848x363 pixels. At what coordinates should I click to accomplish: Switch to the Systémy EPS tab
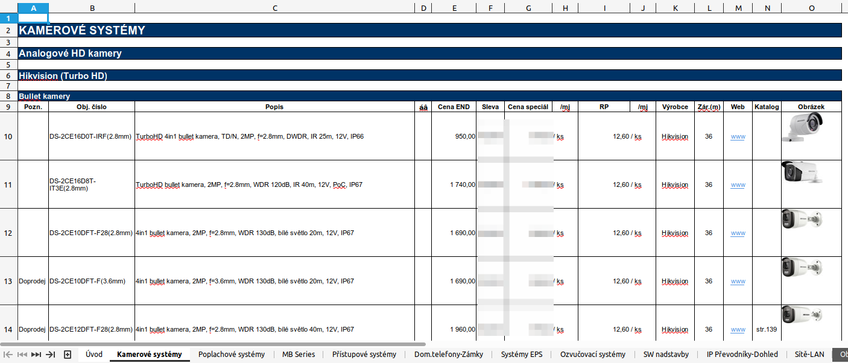pyautogui.click(x=522, y=355)
